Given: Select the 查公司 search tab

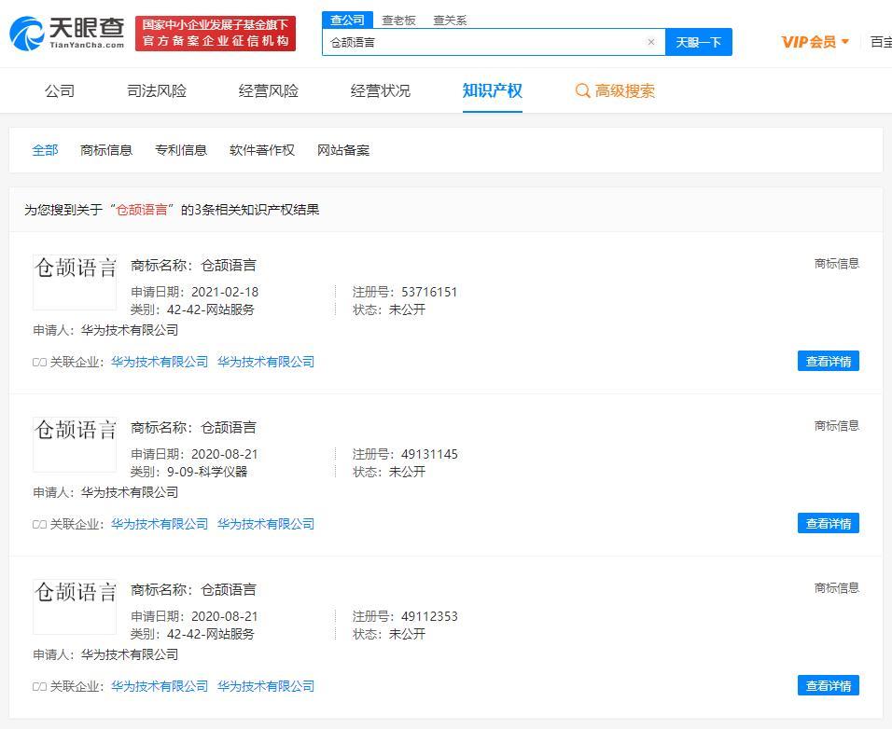Looking at the screenshot, I should pos(347,20).
